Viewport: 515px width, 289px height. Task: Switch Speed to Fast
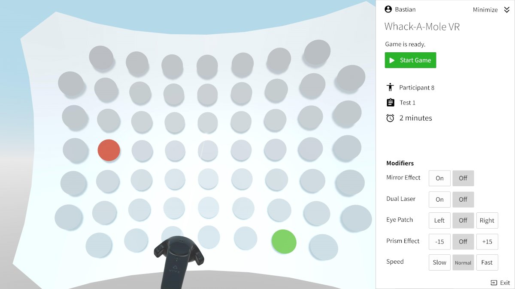[x=487, y=262]
